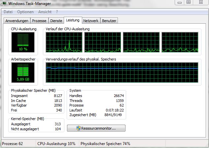Viewport: 209px width, 148px height.
Task: Click the Physikalischer Speicher (MB) group label
Action: tap(33, 90)
